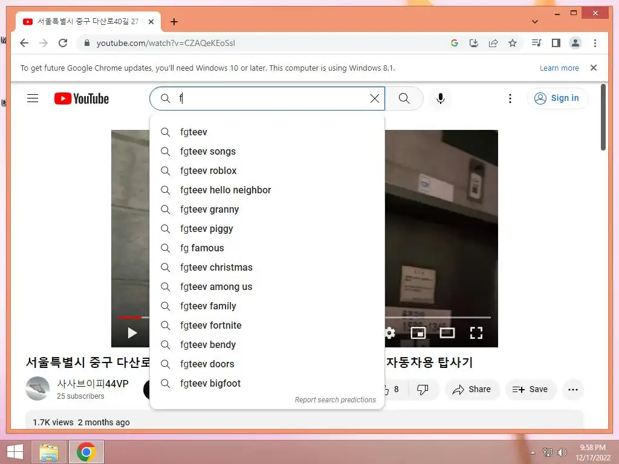Open File Explorer from the taskbar
Image resolution: width=619 pixels, height=464 pixels.
point(50,452)
